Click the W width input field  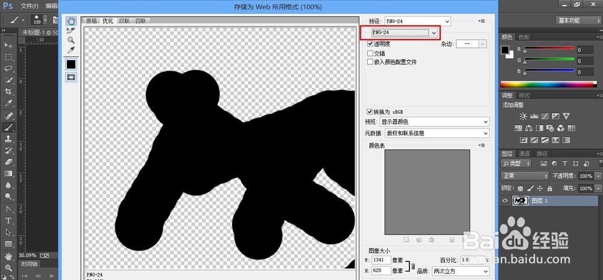[x=382, y=260]
